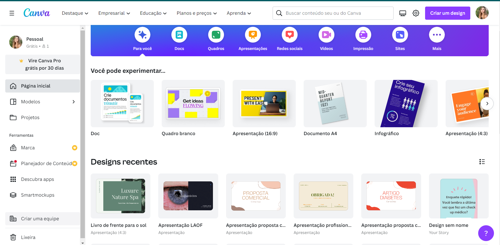Open the settings gear icon
The height and width of the screenshot is (245, 500).
pos(416,13)
